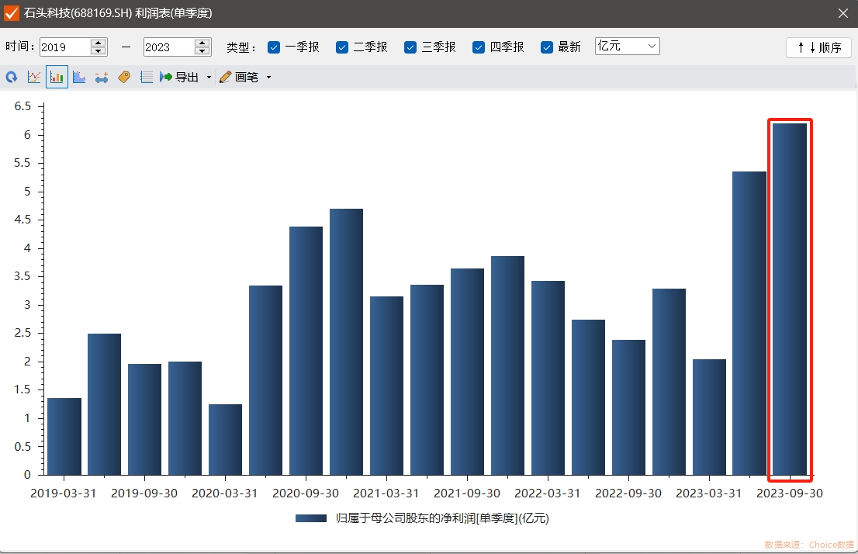The image size is (858, 554).
Task: Click the highlighted 2023-09-30 bar
Action: pyautogui.click(x=790, y=299)
